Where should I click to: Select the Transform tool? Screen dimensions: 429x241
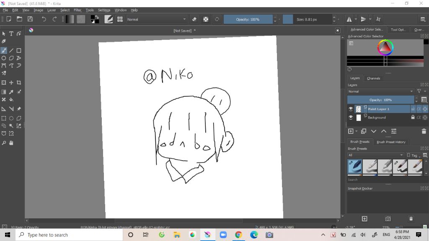pos(4,82)
